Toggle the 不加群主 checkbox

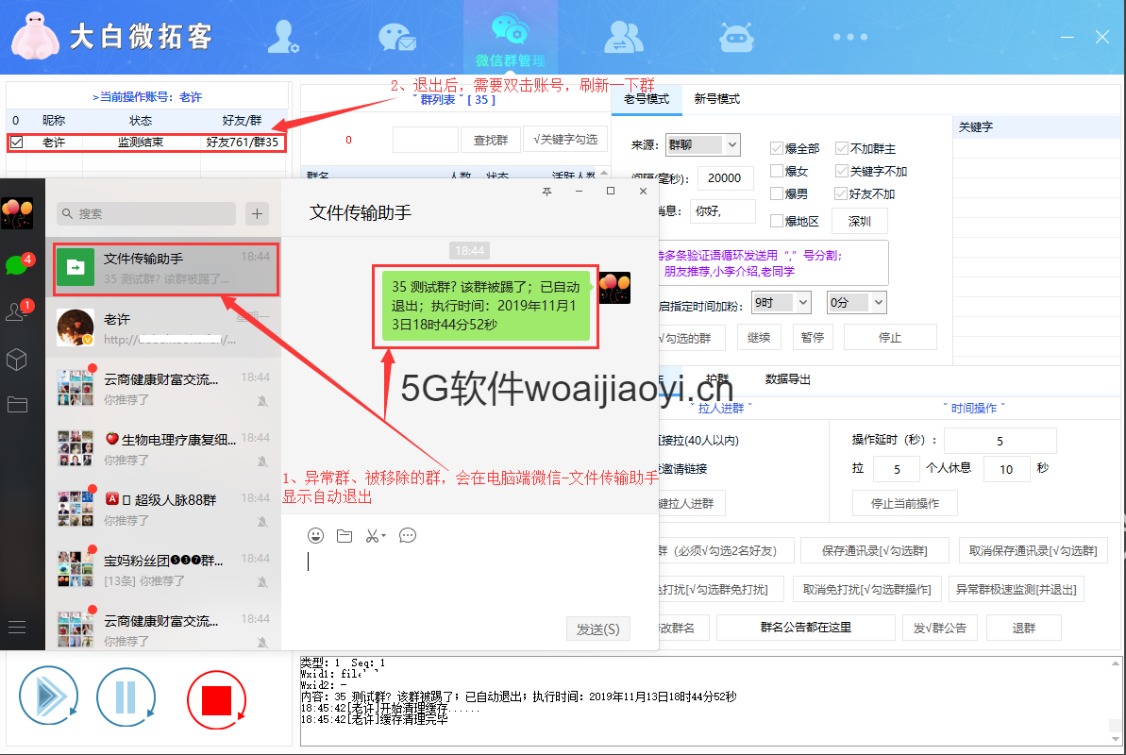(x=842, y=149)
